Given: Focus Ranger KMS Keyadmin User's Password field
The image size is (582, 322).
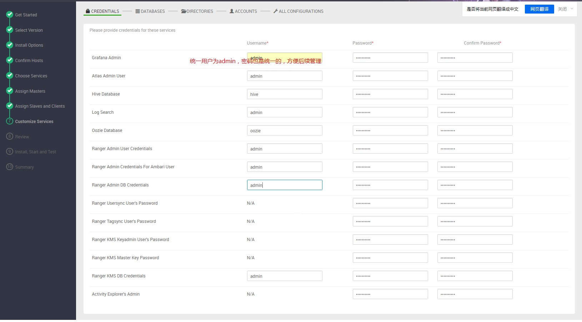Looking at the screenshot, I should (x=390, y=240).
